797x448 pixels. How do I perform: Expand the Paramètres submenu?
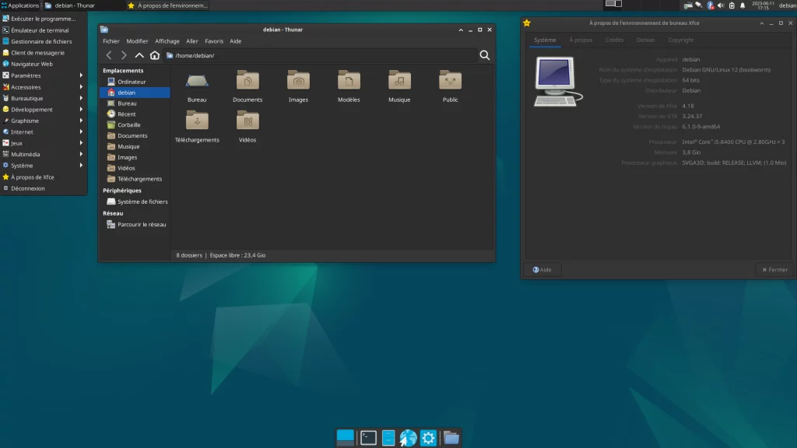[26, 75]
